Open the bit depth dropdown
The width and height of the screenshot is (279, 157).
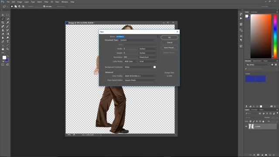(x=148, y=61)
